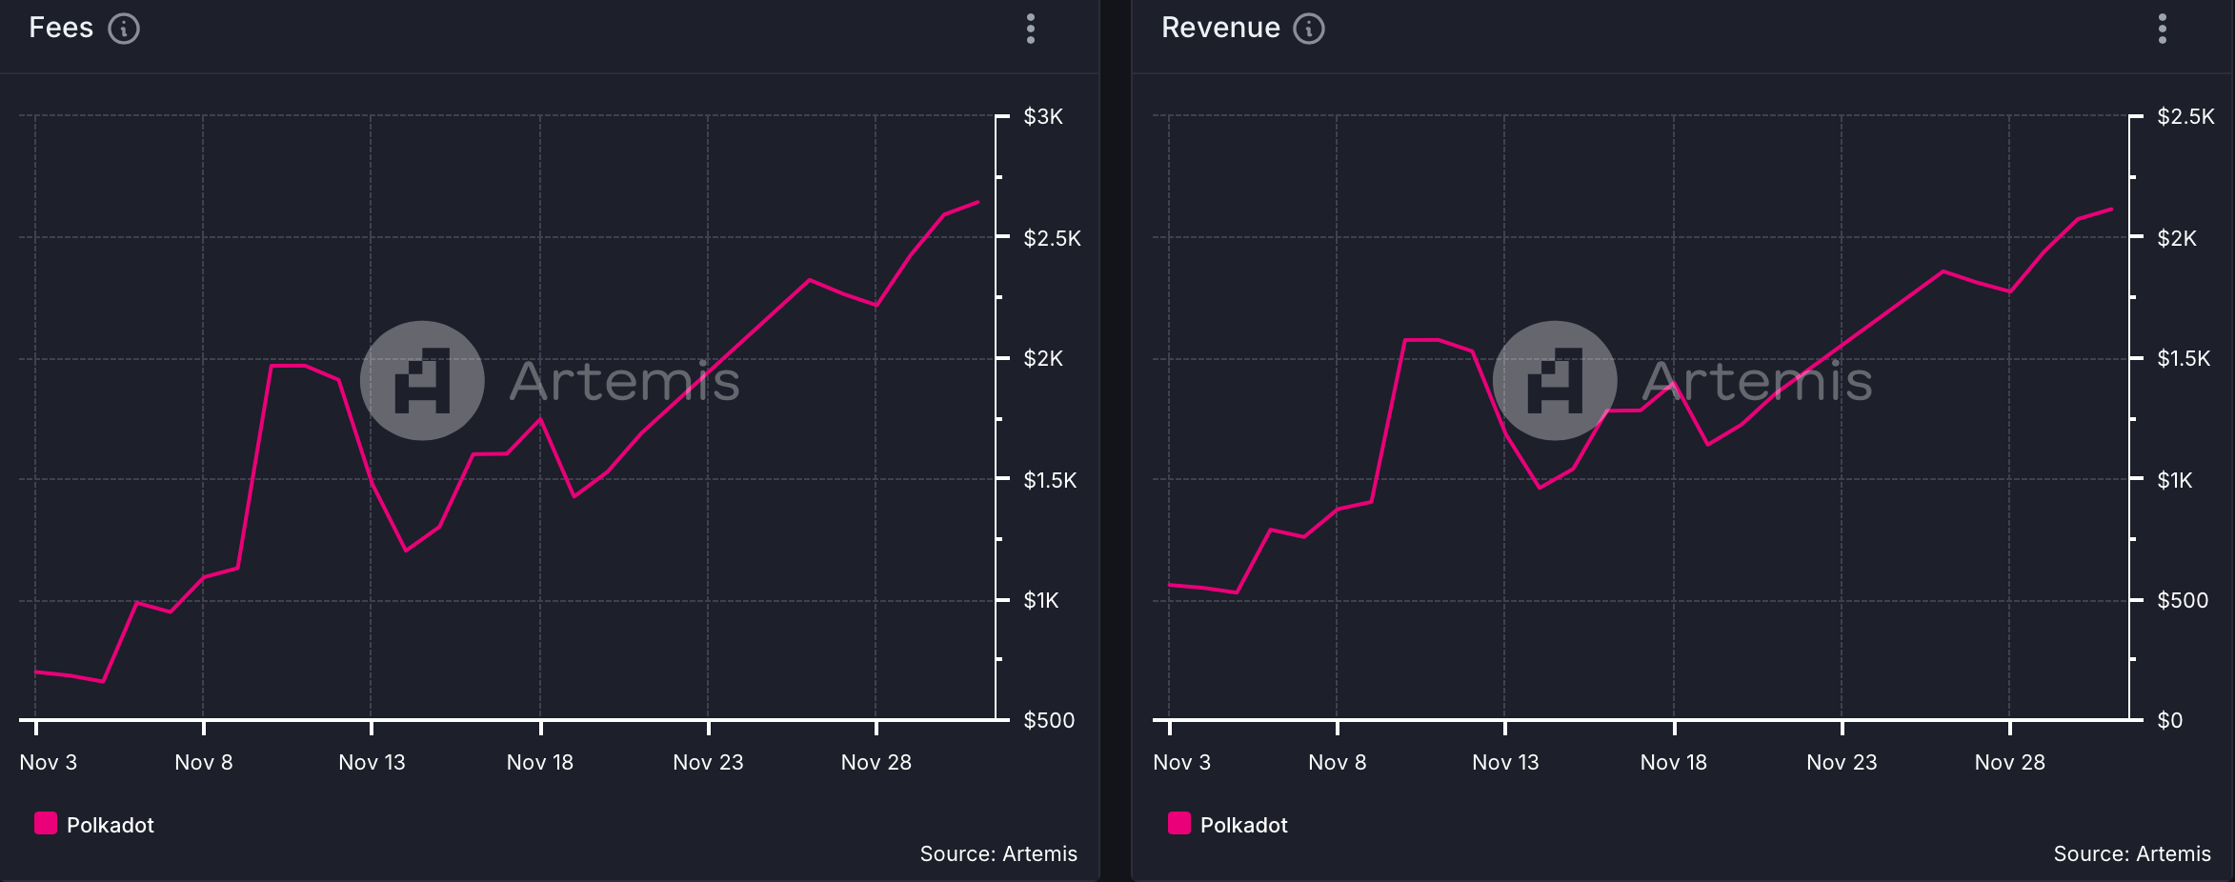The width and height of the screenshot is (2235, 882).
Task: Toggle Polkadot legend swatch in Revenue chart
Action: [x=1179, y=823]
